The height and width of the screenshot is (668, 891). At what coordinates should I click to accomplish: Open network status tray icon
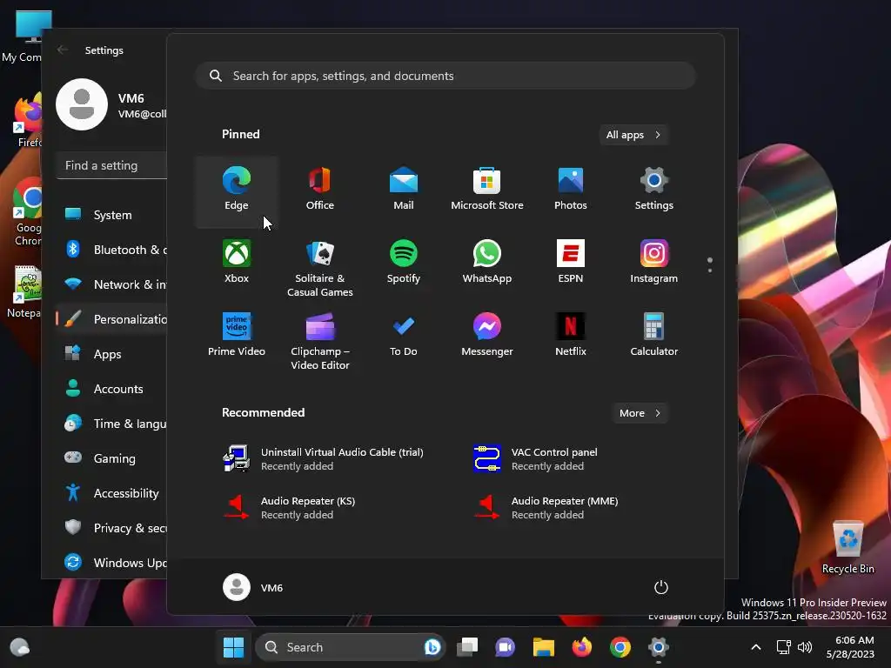click(784, 647)
